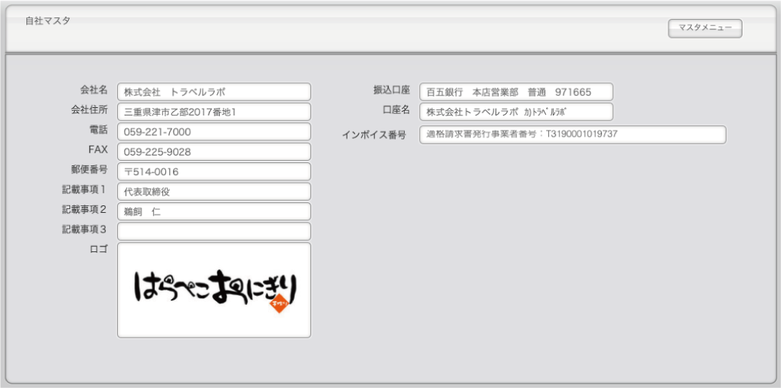Focus the 電話 field showing 059-221-7000
This screenshot has width=781, height=388.
[x=214, y=132]
